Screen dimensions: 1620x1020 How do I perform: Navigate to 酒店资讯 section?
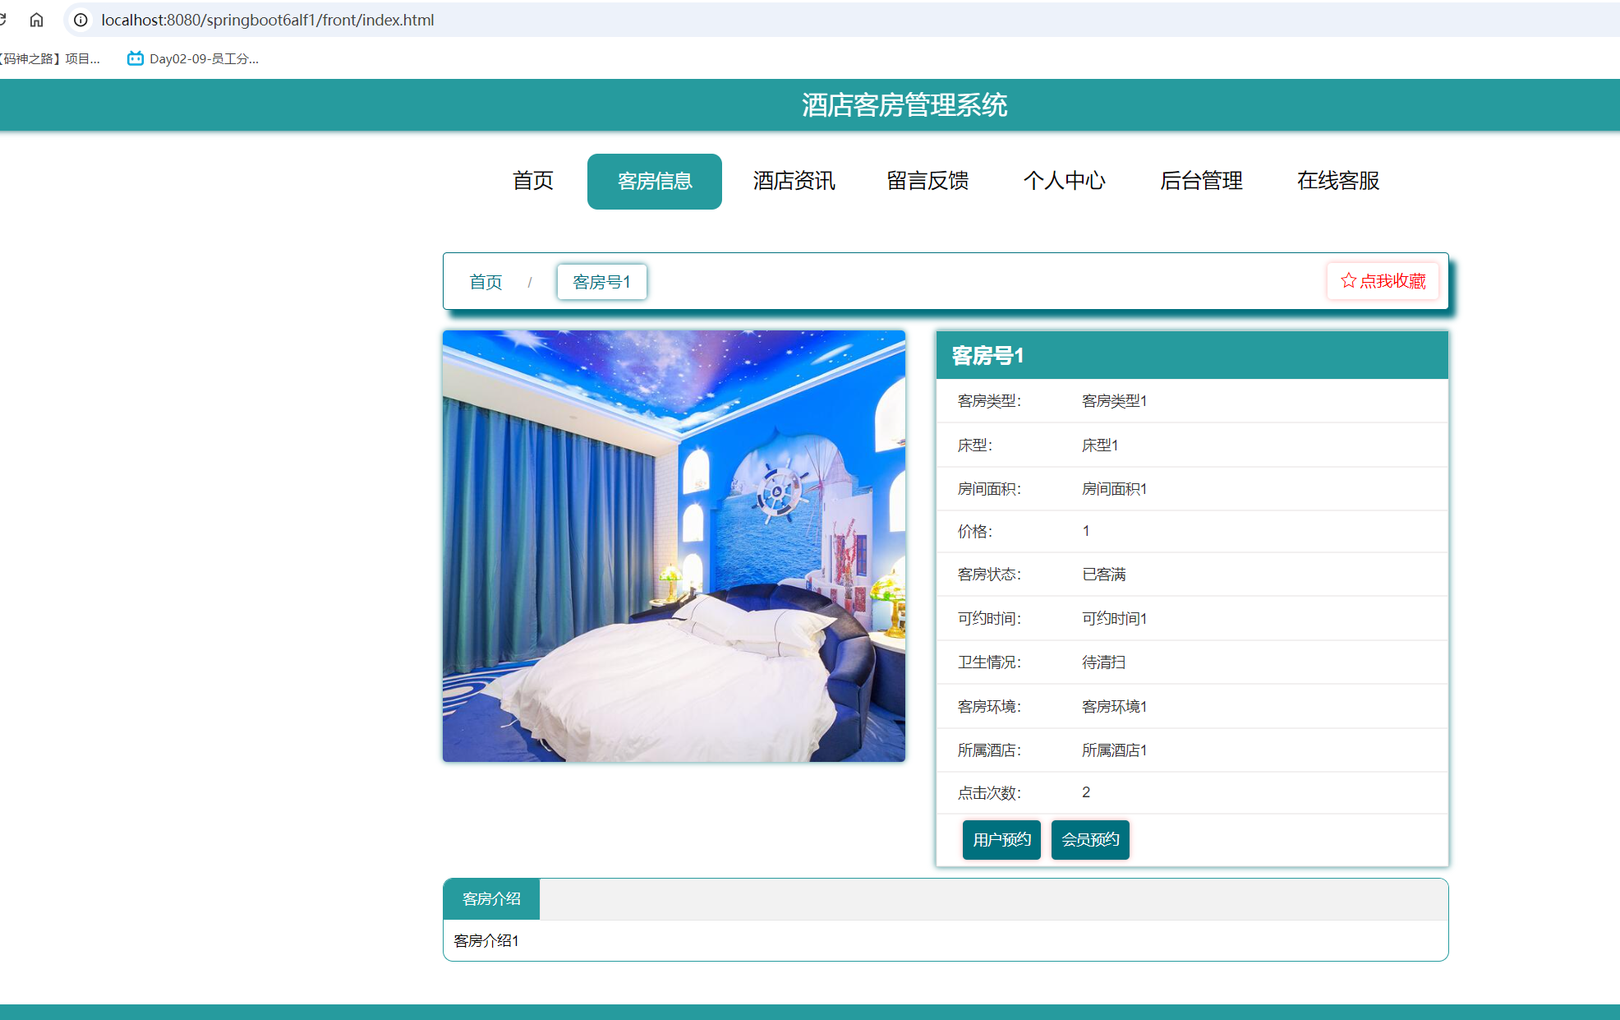pyautogui.click(x=793, y=181)
